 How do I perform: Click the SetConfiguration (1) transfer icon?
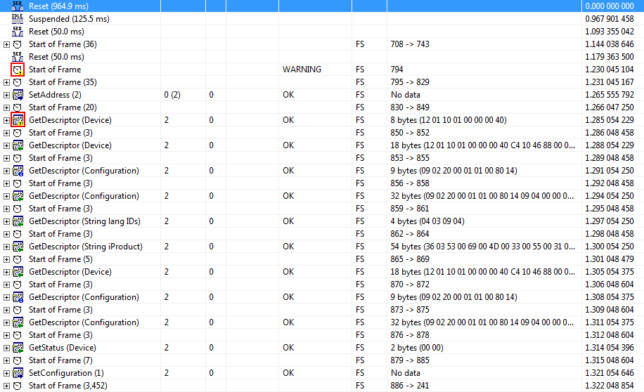(18, 373)
